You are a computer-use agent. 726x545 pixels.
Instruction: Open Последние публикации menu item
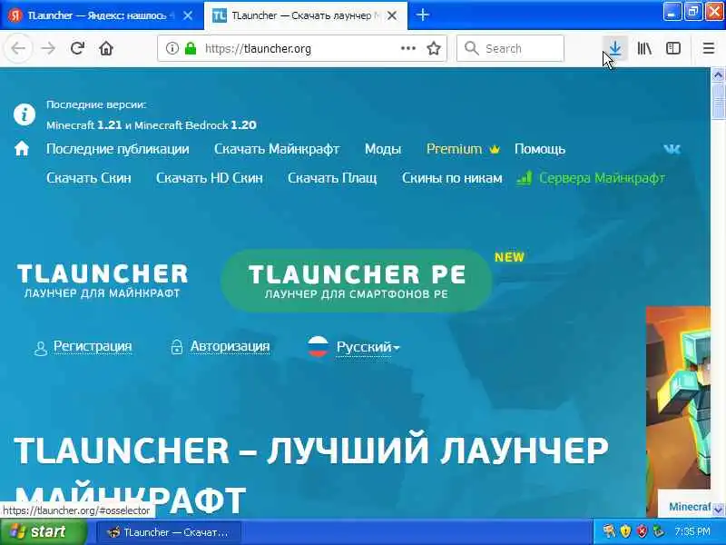click(118, 149)
